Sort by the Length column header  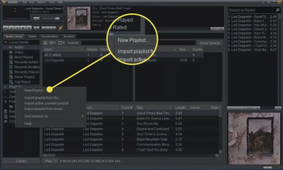(181, 108)
